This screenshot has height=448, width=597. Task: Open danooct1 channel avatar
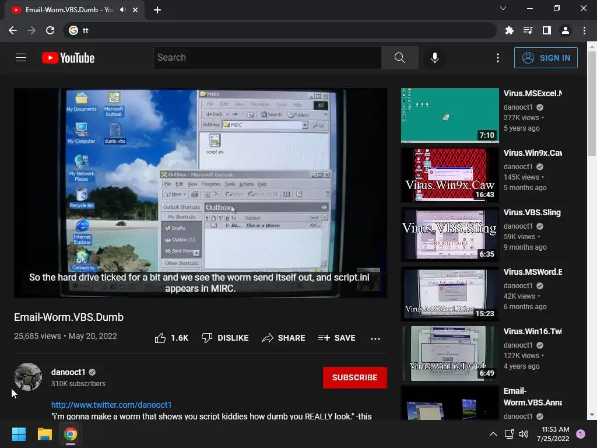coord(28,377)
